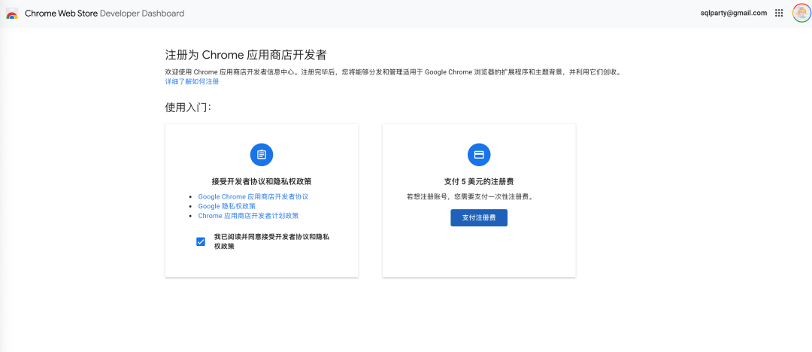
Task: Click the 支付注册费 button
Action: pyautogui.click(x=479, y=217)
